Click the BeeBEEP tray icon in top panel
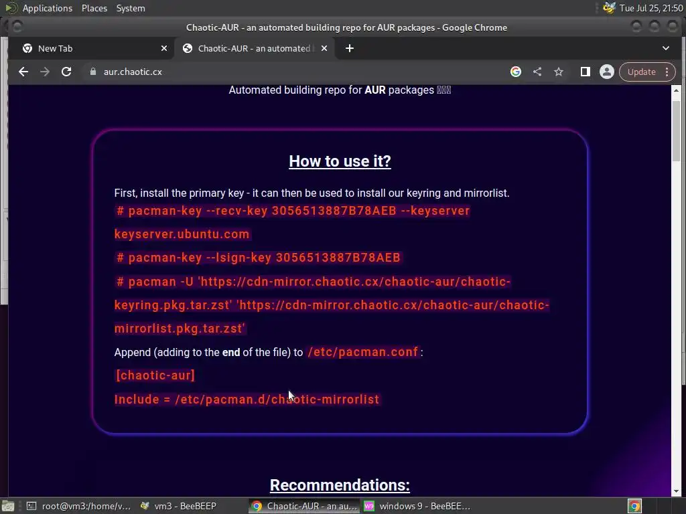686x514 pixels. tap(609, 8)
